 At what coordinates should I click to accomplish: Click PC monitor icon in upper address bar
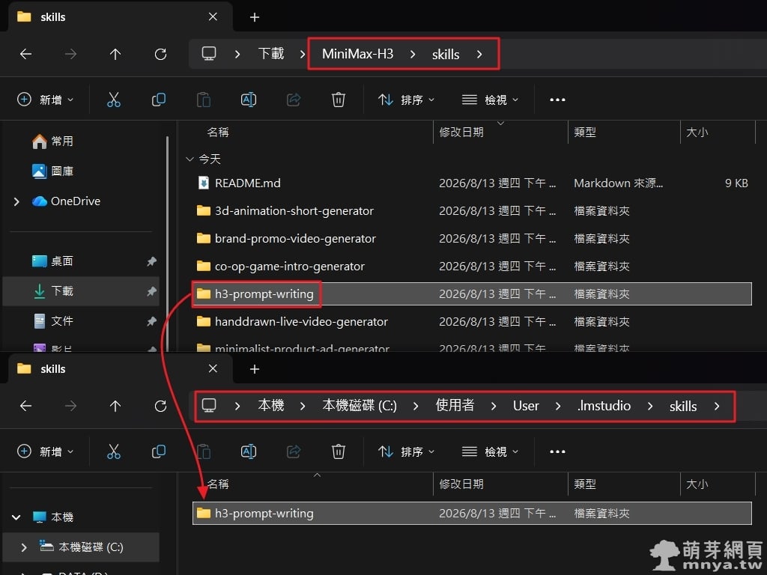pyautogui.click(x=209, y=53)
